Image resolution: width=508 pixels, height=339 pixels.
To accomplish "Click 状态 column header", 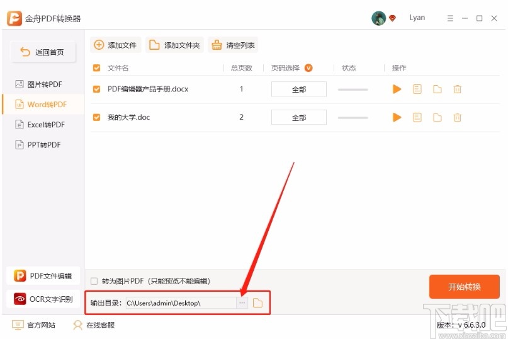I will pyautogui.click(x=349, y=68).
